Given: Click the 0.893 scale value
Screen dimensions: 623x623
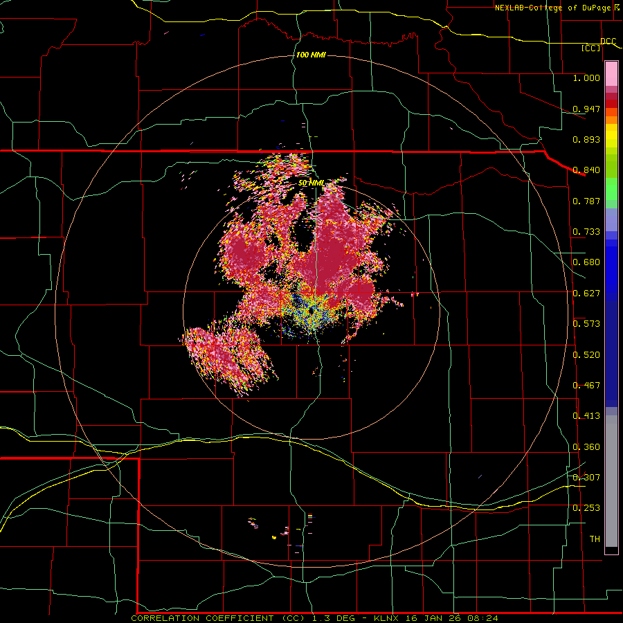Looking at the screenshot, I should (586, 139).
